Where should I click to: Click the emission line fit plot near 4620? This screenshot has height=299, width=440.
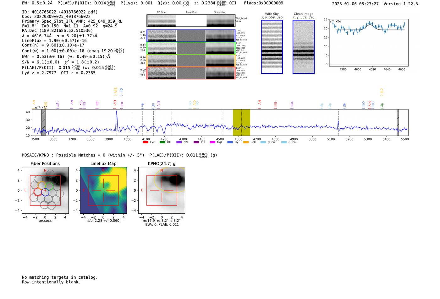point(369,42)
